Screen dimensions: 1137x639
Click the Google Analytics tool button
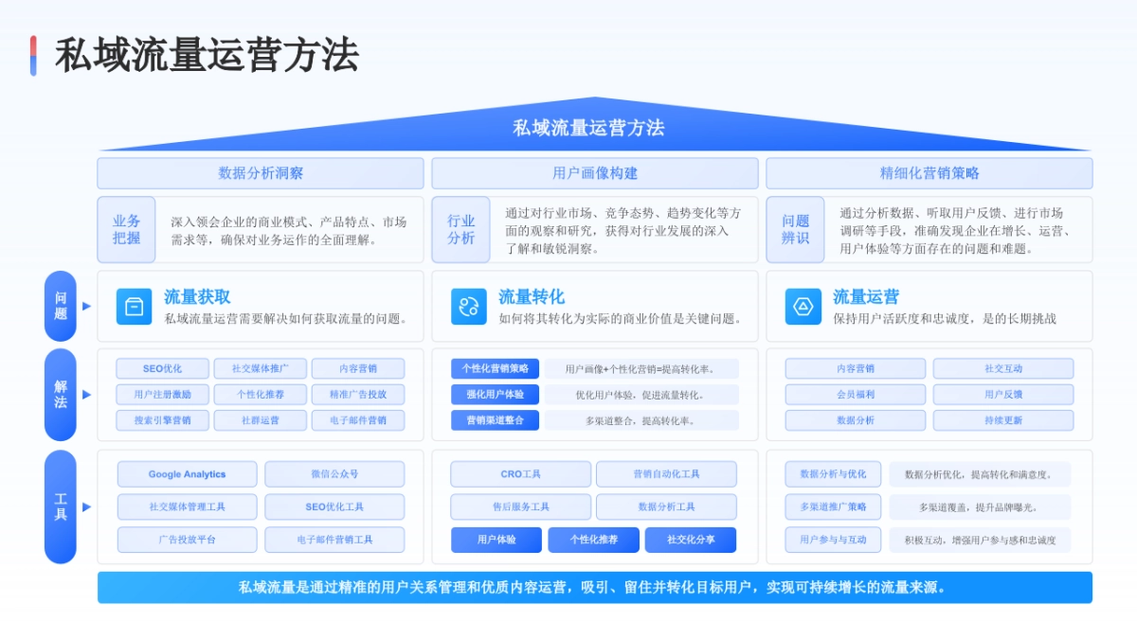click(186, 474)
